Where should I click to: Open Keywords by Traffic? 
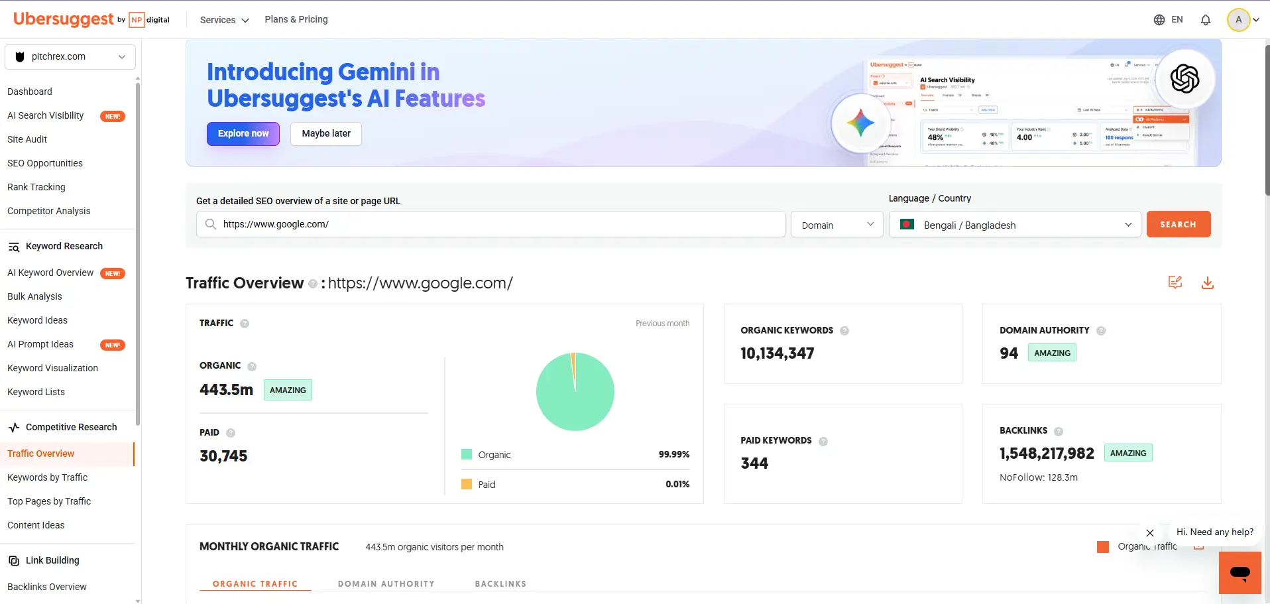(47, 477)
